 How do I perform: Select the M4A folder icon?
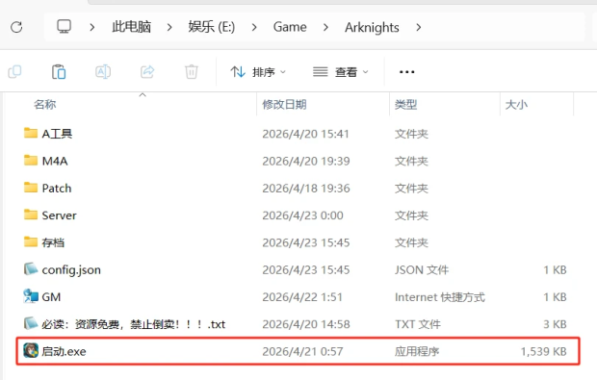[x=31, y=160]
